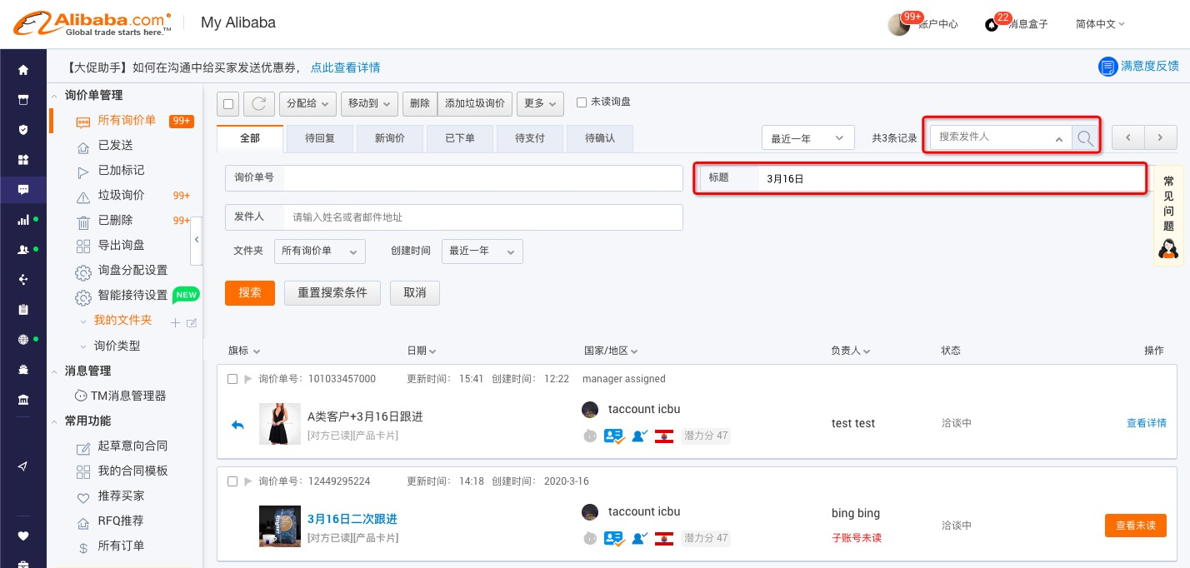This screenshot has width=1190, height=568.
Task: Click the account avatar icon
Action: [899, 25]
